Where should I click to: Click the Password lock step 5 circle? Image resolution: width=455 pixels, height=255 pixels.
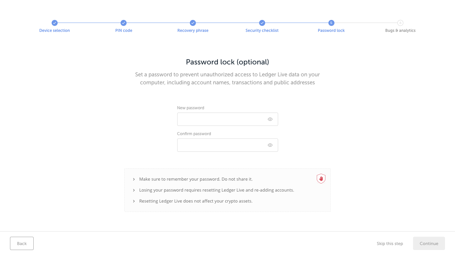click(331, 23)
